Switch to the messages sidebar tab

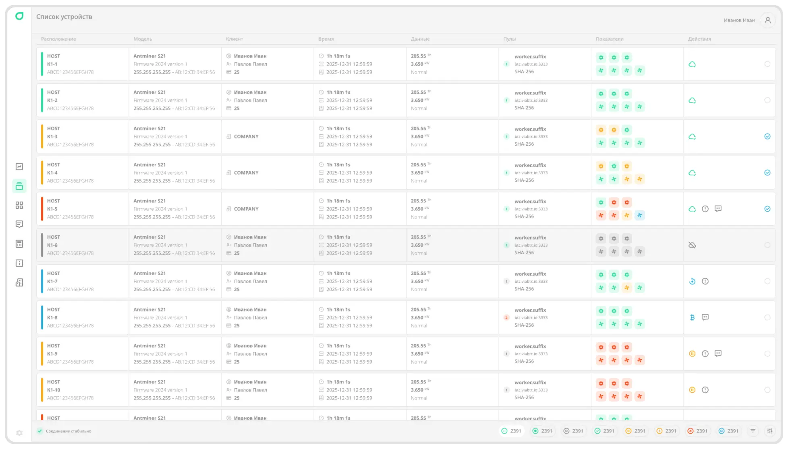19,224
